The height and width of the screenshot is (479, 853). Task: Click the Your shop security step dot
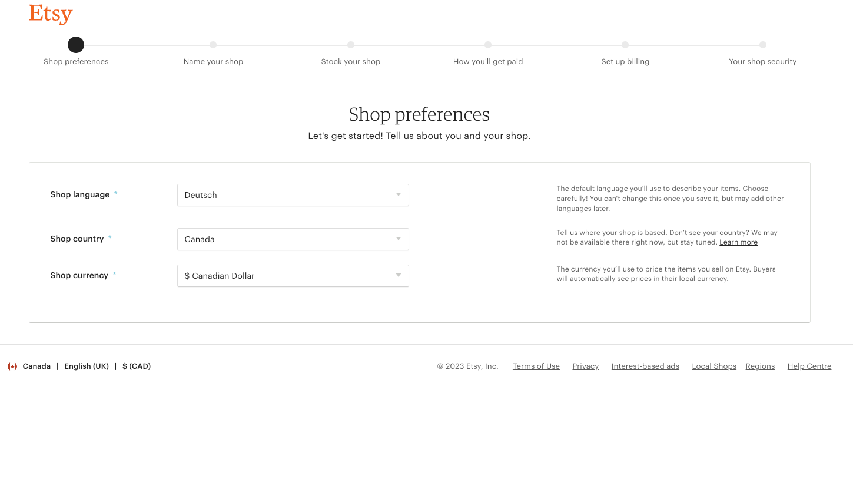point(763,45)
